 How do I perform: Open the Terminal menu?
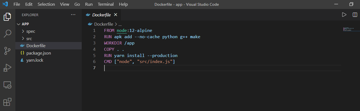click(106, 4)
